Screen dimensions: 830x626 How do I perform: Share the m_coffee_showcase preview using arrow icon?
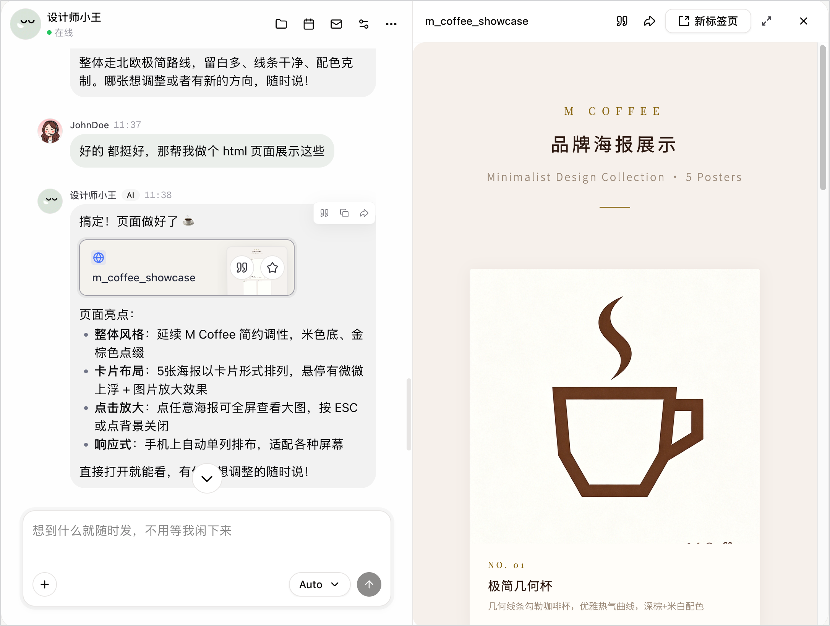[x=650, y=21]
